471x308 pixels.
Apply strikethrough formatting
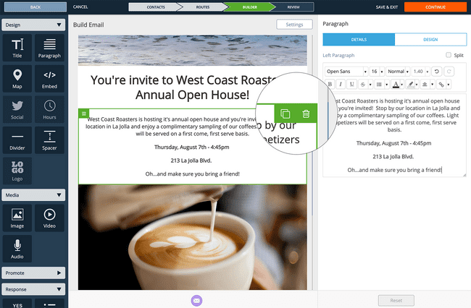pos(363,85)
